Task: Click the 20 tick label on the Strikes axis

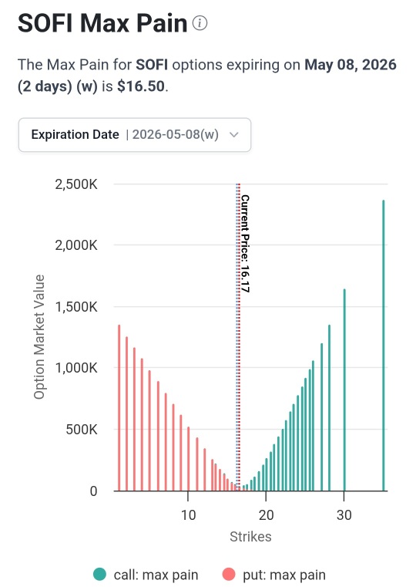Action: 266,515
